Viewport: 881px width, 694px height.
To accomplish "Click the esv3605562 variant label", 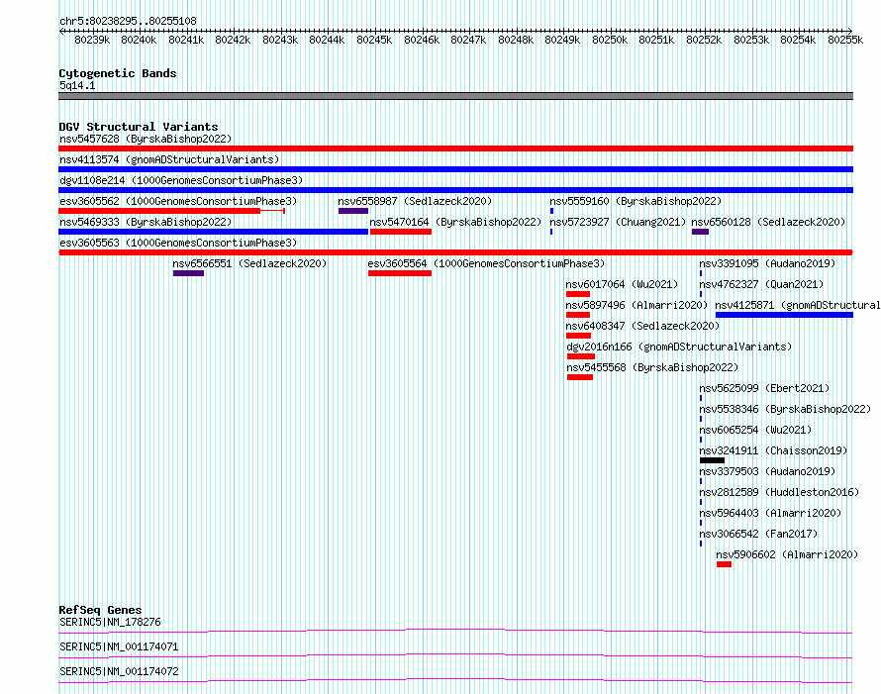I will (x=178, y=201).
